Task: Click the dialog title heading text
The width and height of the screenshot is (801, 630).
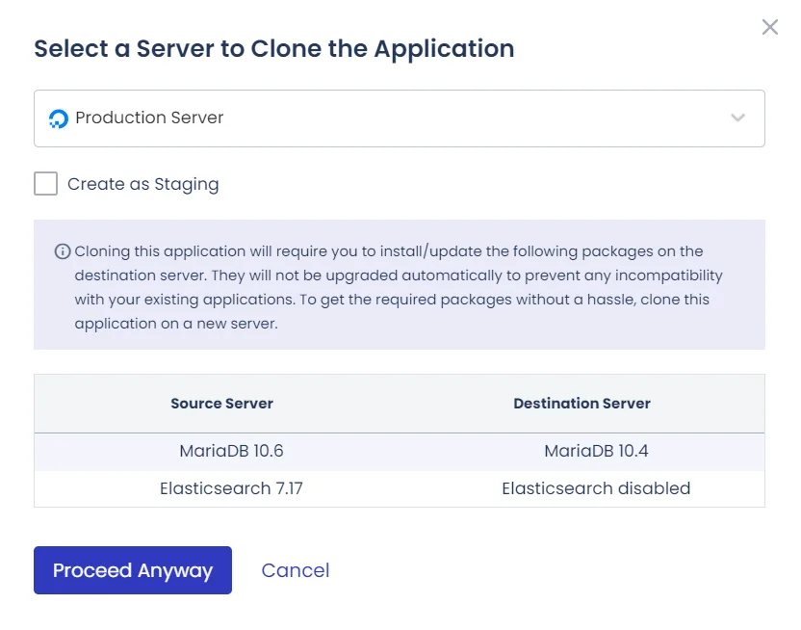Action: 274,49
